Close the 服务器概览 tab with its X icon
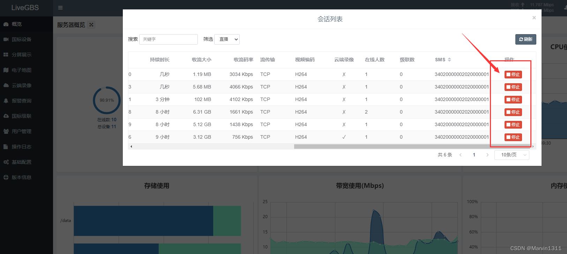The image size is (567, 254). pos(91,25)
